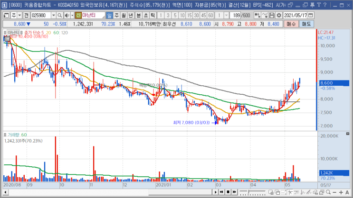This screenshot has height=198, width=353.
Task: Click the magnifier zoom icon in bottom toolbar
Action: (328, 192)
